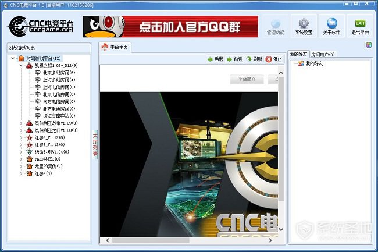Click the QQ群 penguin banner
The image size is (378, 252).
170,27
